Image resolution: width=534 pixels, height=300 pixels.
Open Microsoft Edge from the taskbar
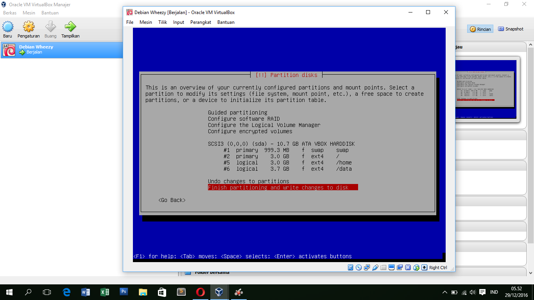pyautogui.click(x=66, y=292)
